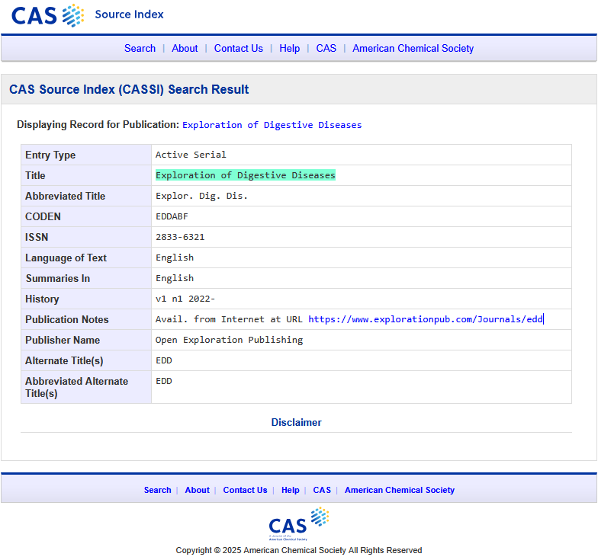Click the Copyright 2025 American Chemical Society notice

[299, 550]
